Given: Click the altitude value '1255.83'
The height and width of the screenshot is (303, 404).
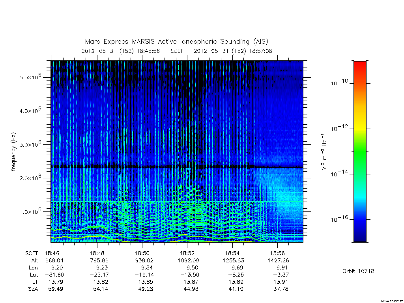Looking at the screenshot, I should click(x=234, y=260).
